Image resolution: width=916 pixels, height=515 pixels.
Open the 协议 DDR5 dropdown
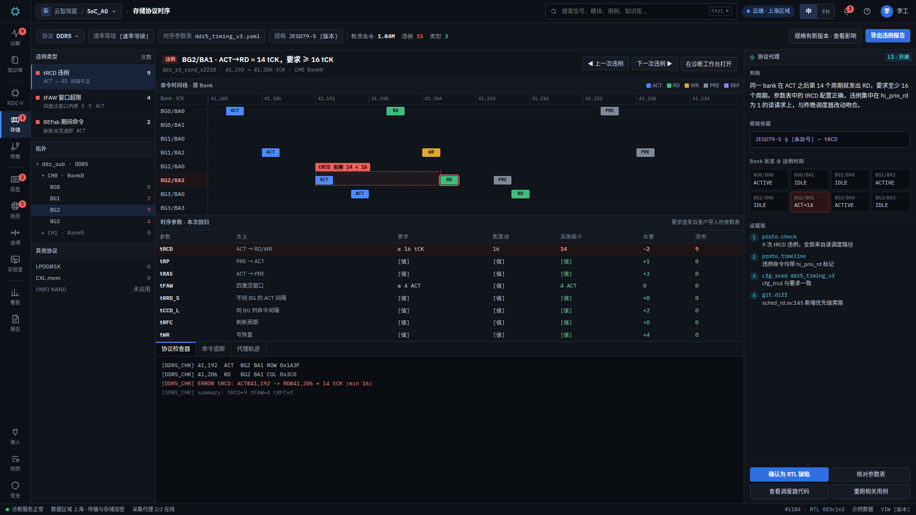coord(60,36)
